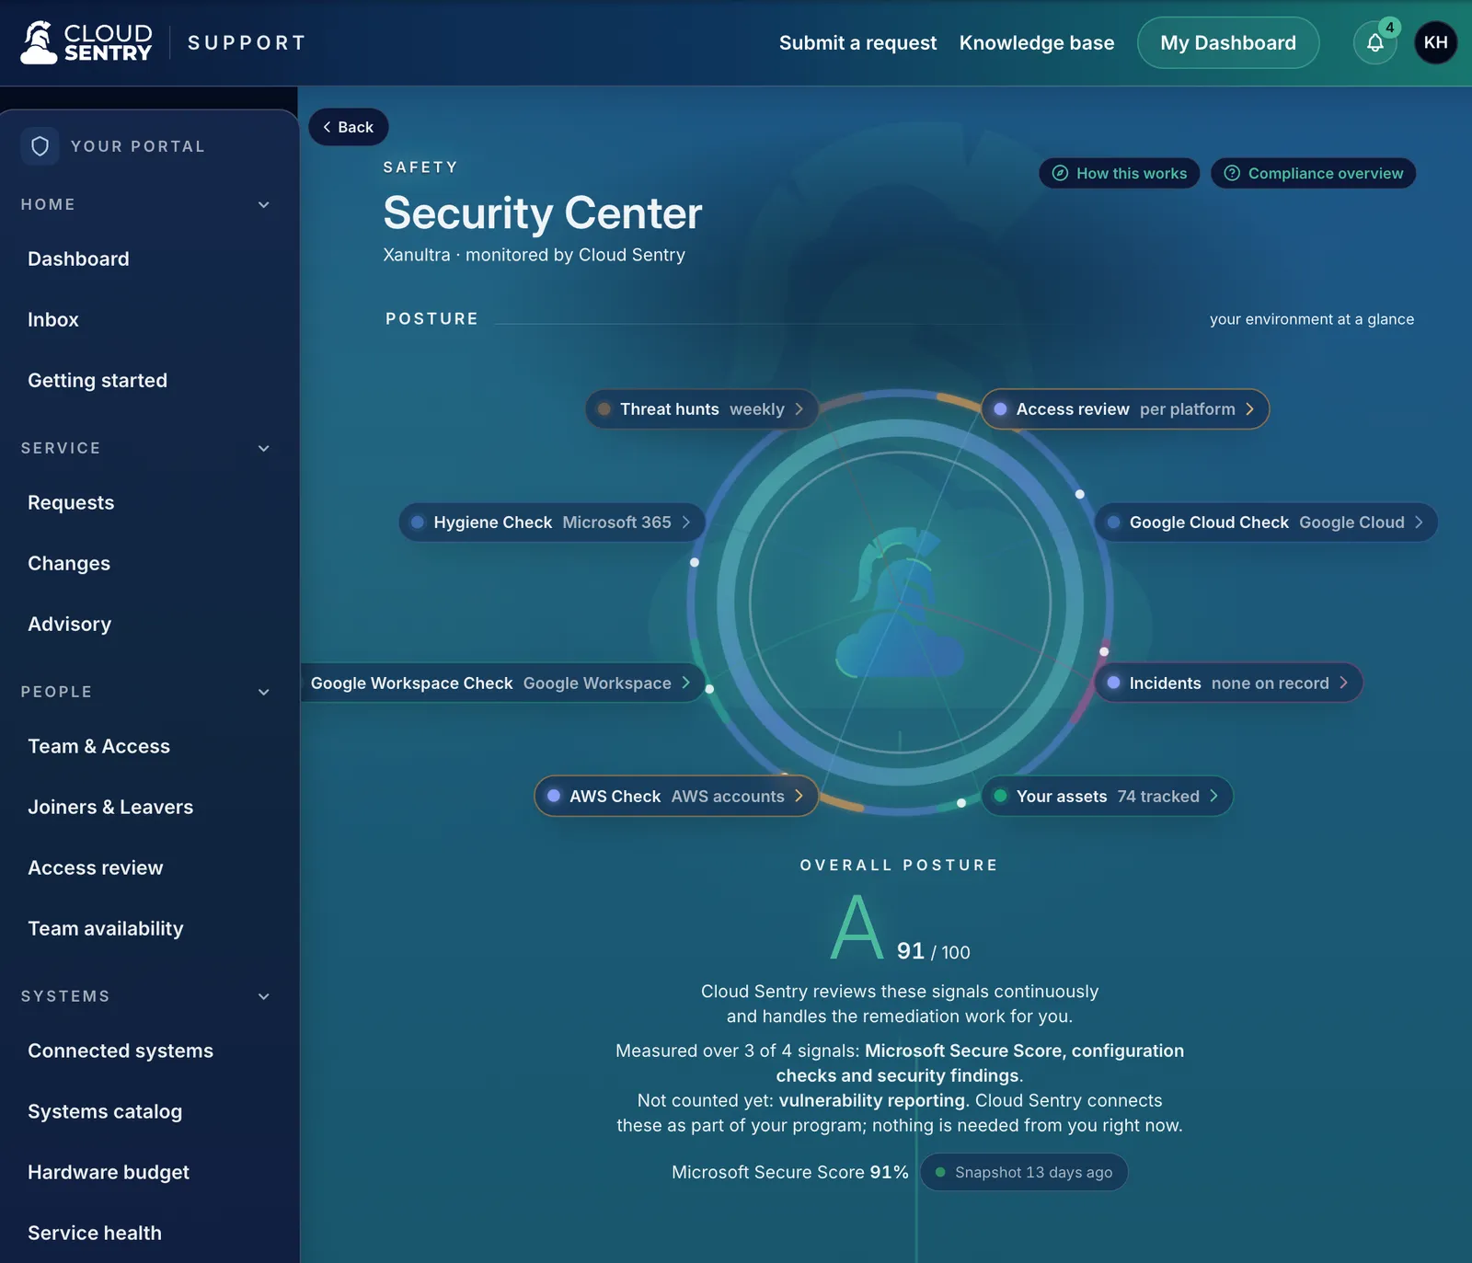Open Team availability in sidebar

pyautogui.click(x=106, y=928)
